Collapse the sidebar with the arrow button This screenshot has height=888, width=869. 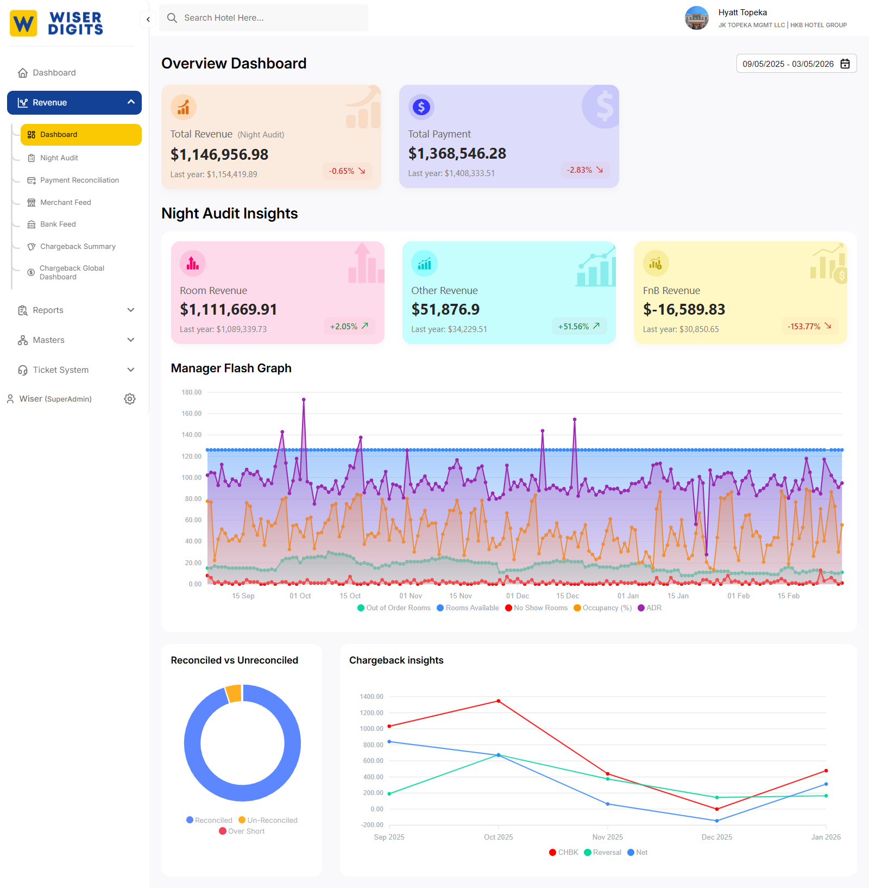[x=147, y=19]
